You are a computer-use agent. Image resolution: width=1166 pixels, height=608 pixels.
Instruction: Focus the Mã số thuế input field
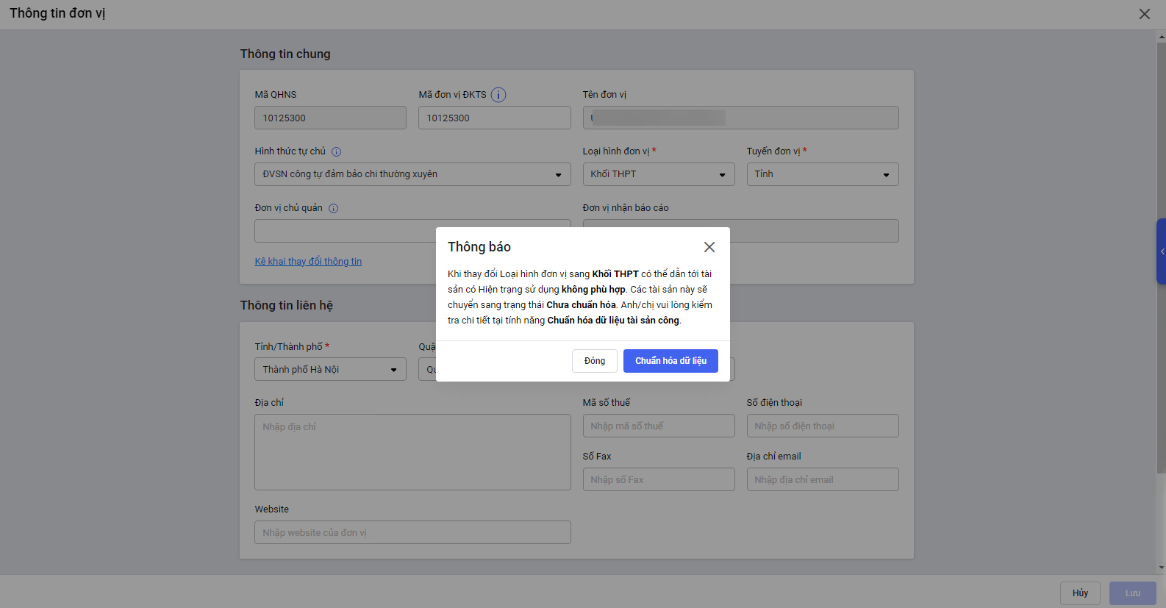[658, 426]
